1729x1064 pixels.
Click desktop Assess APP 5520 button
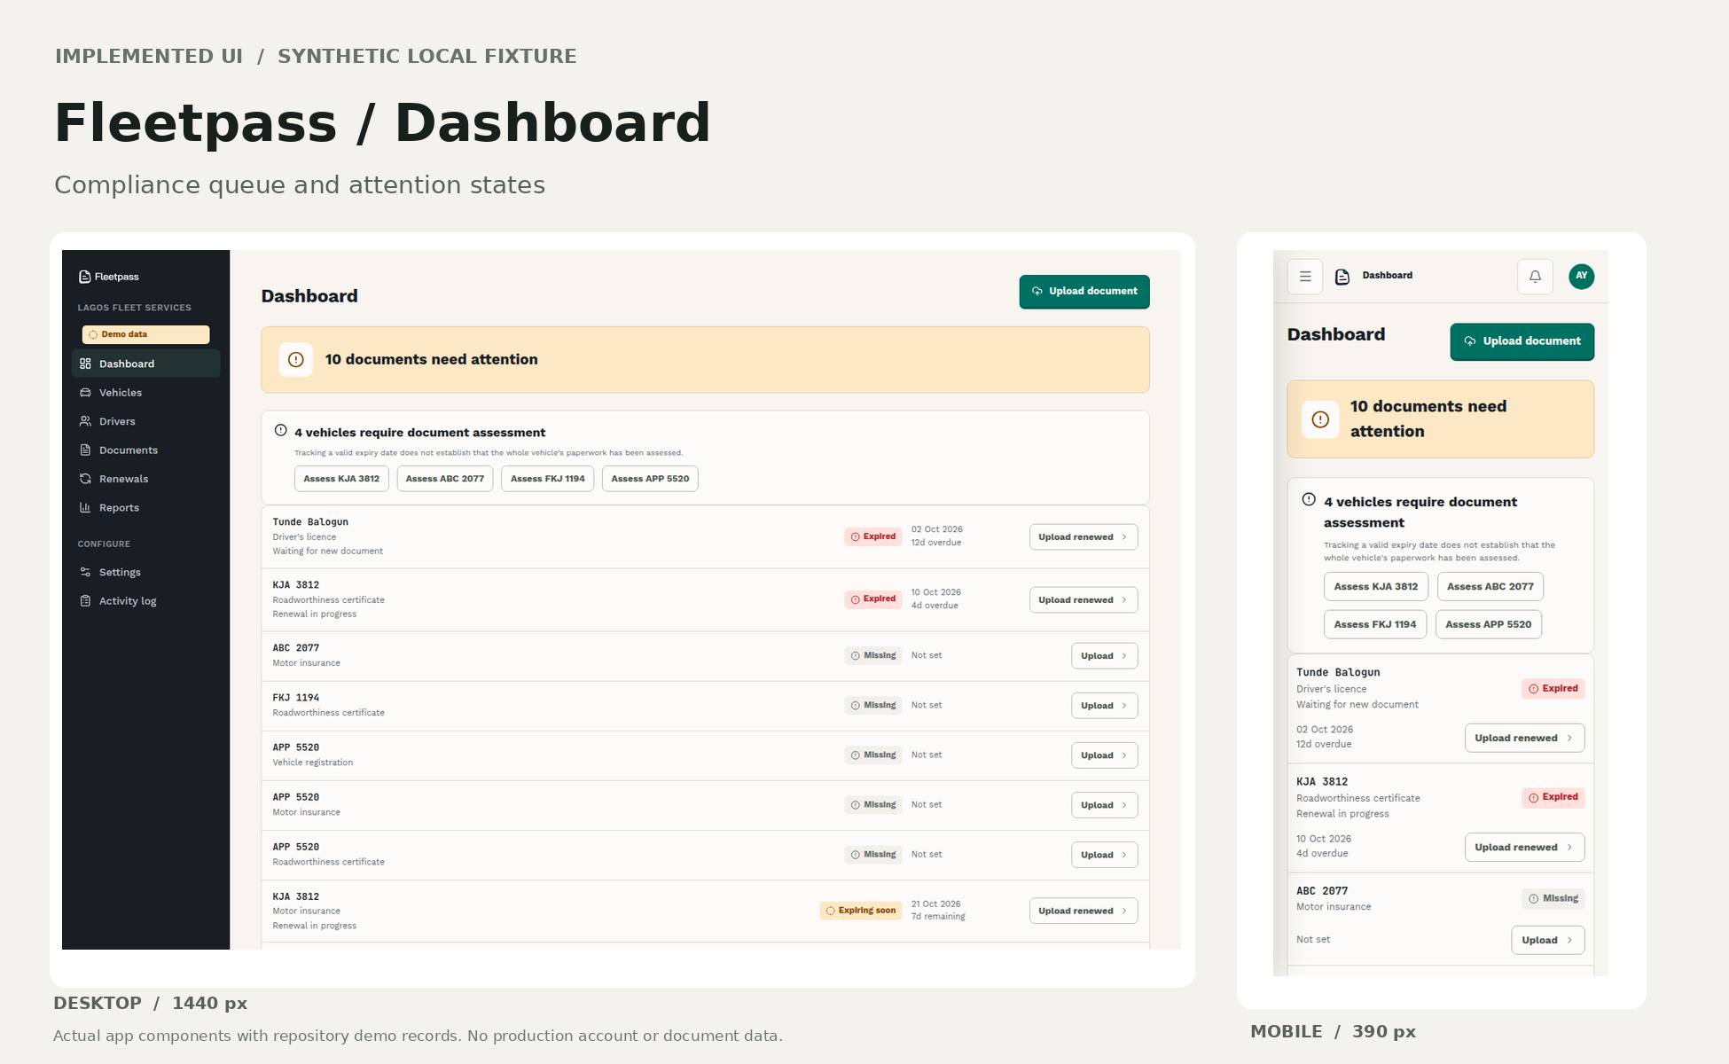tap(650, 479)
